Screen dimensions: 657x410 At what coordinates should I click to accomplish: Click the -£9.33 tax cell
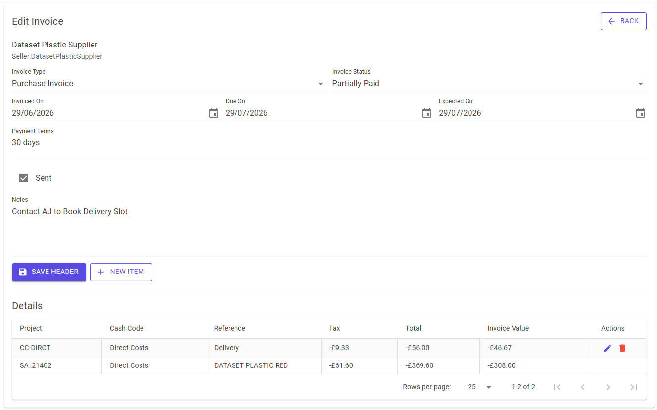[359, 348]
